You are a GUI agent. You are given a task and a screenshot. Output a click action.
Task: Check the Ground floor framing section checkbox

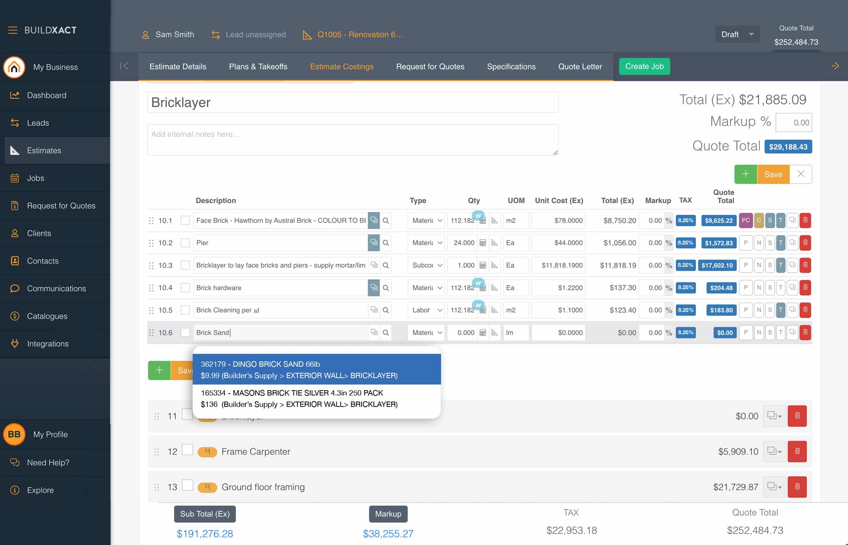(188, 486)
